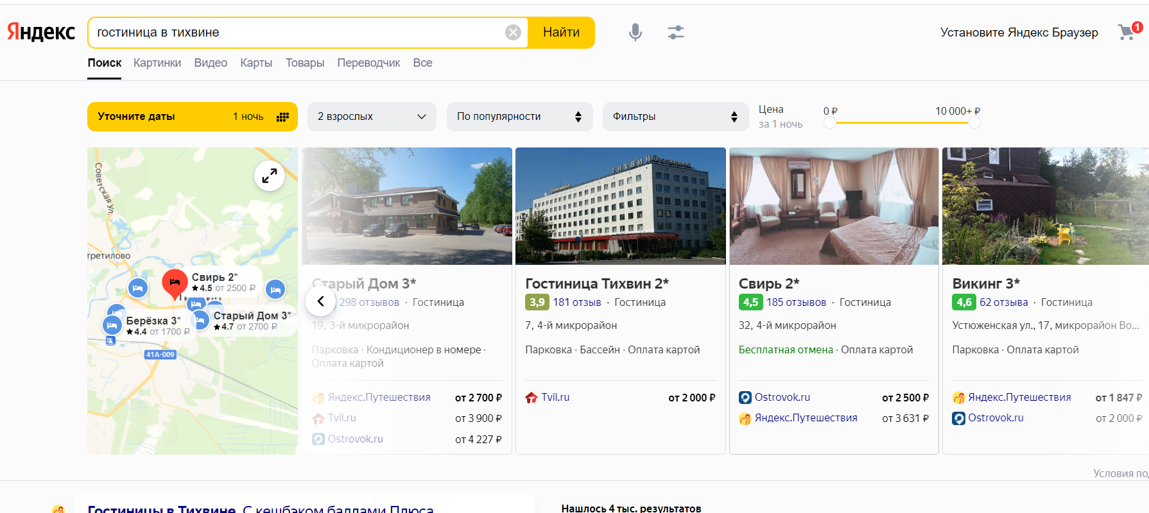Image resolution: width=1149 pixels, height=513 pixels.
Task: Click Яндекс.Путешествия icon in Викинг 3* card
Action: point(958,398)
